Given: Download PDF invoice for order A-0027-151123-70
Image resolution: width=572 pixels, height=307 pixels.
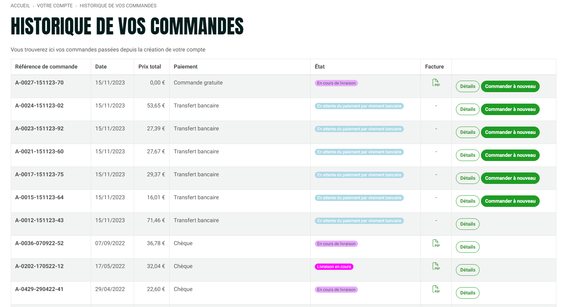Looking at the screenshot, I should [x=436, y=83].
